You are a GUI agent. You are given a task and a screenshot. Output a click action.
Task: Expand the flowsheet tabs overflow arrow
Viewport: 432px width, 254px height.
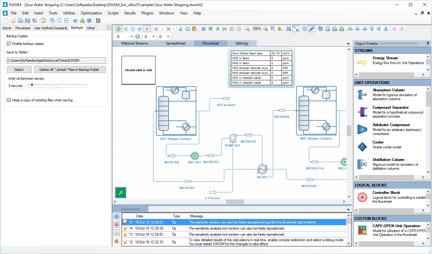pos(348,44)
